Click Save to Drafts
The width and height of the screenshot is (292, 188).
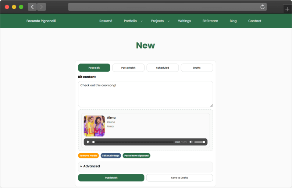tap(179, 178)
